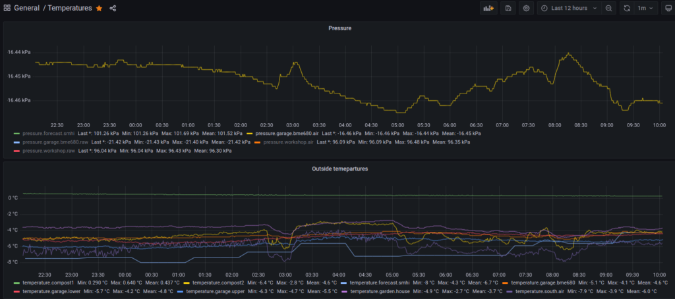This screenshot has width=675, height=299.
Task: Go to the General folder breadcrumb
Action: (26, 8)
